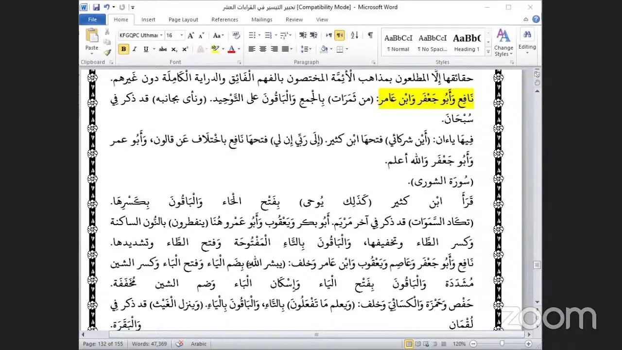The height and width of the screenshot is (350, 622).
Task: Click Page 132 of 155 indicator
Action: tap(103, 344)
